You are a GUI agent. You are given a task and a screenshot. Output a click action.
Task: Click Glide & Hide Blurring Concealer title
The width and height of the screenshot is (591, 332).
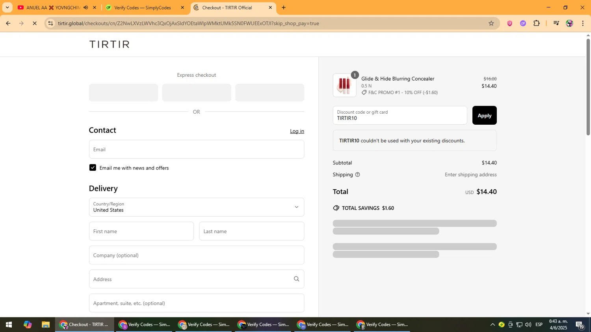pyautogui.click(x=398, y=79)
